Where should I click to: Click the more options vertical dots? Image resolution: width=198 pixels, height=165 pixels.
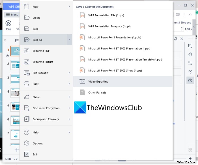[x=184, y=15]
